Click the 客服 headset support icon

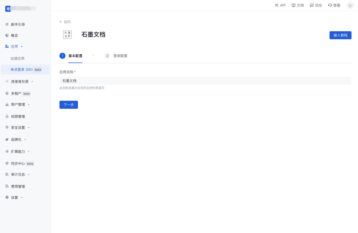pyautogui.click(x=330, y=5)
